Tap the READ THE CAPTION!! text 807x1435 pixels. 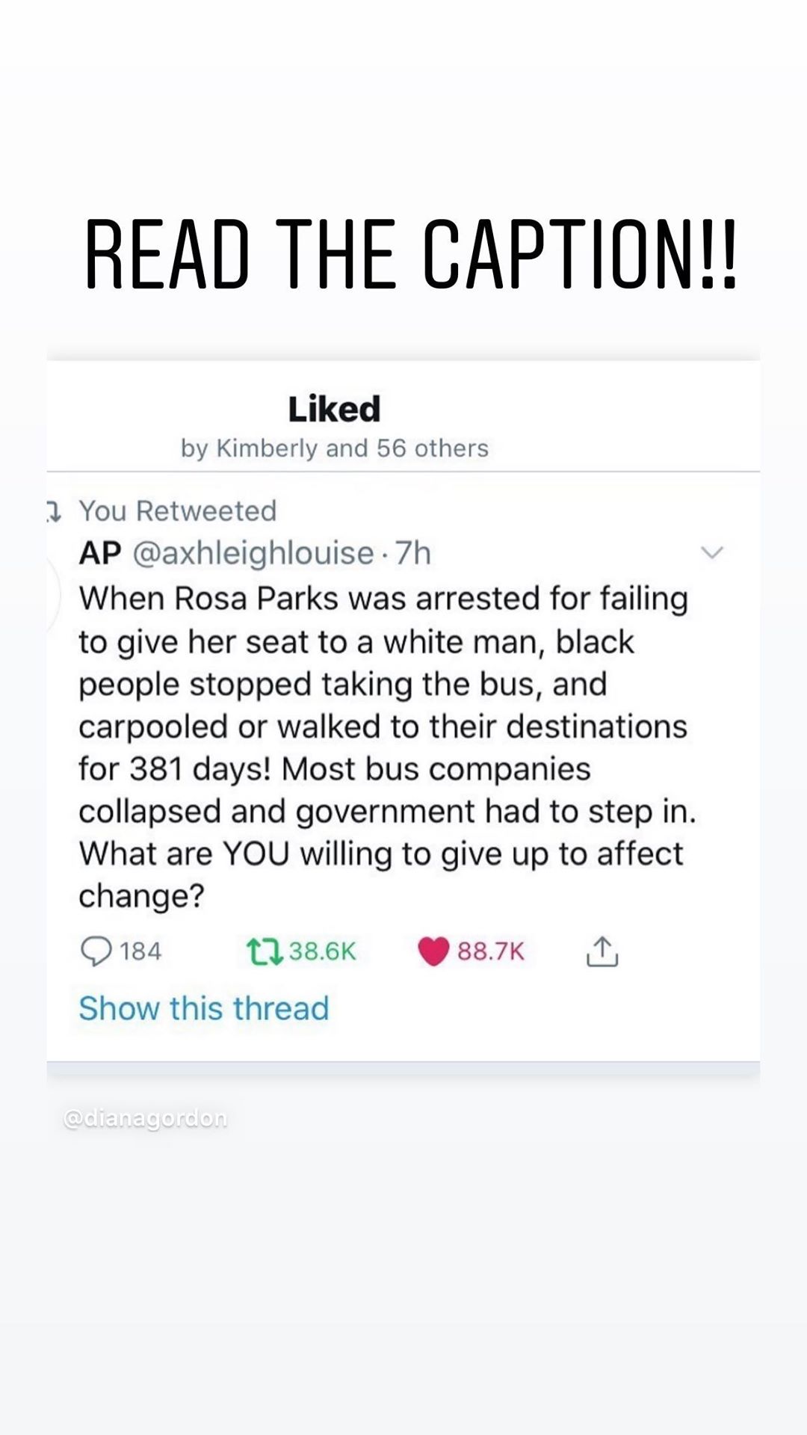coord(410,254)
